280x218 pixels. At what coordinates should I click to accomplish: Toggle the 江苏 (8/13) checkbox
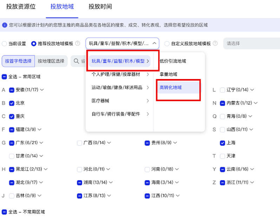click(79, 196)
